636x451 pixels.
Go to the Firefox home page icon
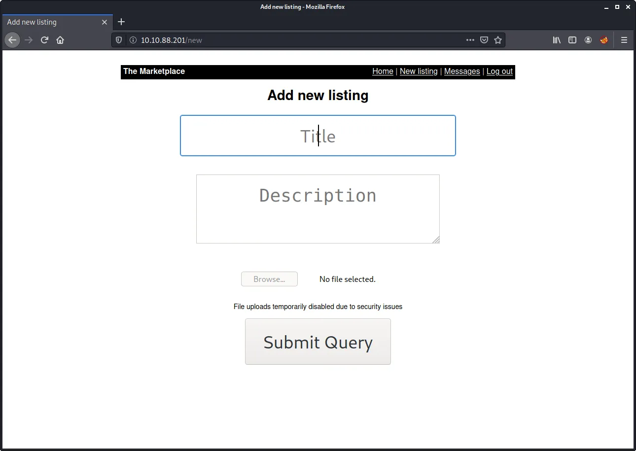click(x=60, y=40)
